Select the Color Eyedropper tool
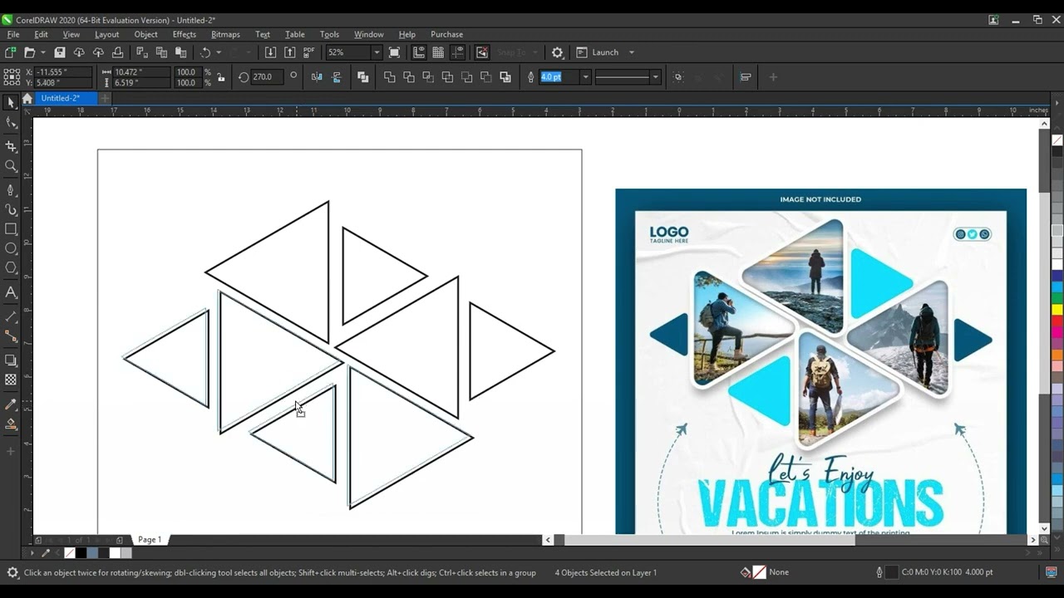 [x=11, y=404]
